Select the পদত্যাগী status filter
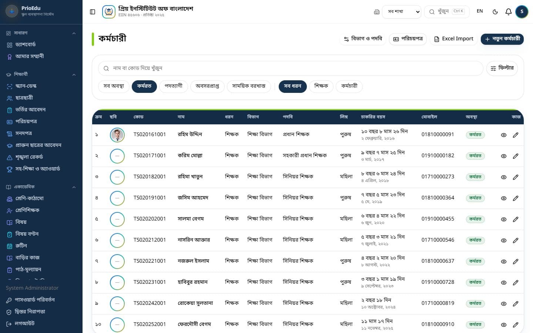This screenshot has height=333, width=533. point(174,86)
